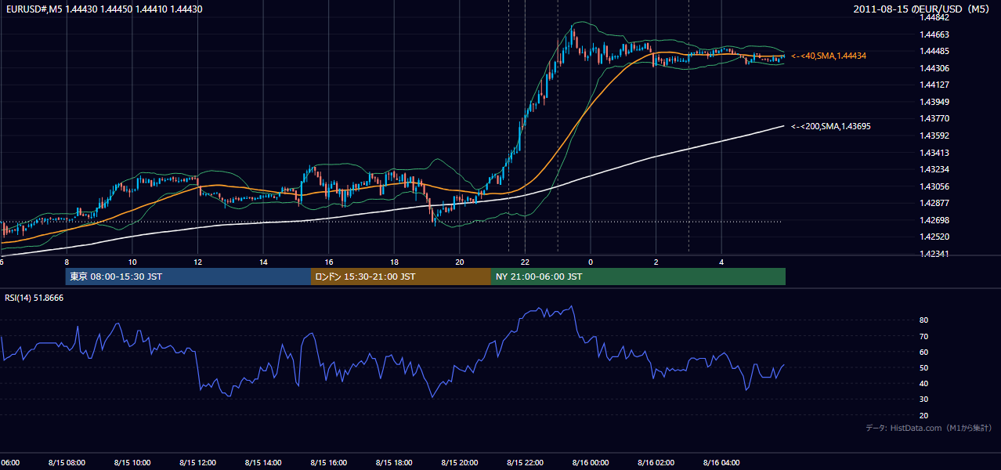Click the 8/16 02:00 bottom time label
This screenshot has height=470, width=1001.
[x=656, y=462]
